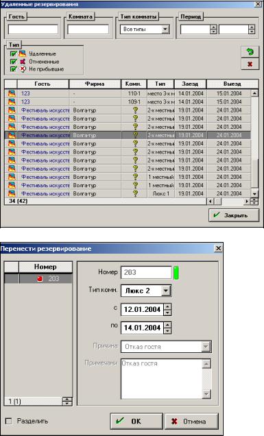Click horizontal scrollbar left arrow in table
Viewport: 264px width, 436px height.
pyautogui.click(x=211, y=202)
